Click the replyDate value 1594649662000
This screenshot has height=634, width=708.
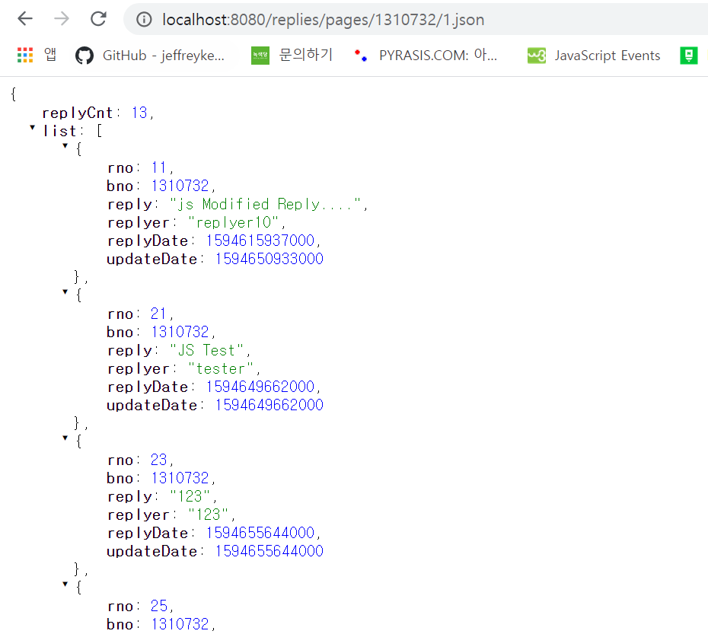click(260, 387)
